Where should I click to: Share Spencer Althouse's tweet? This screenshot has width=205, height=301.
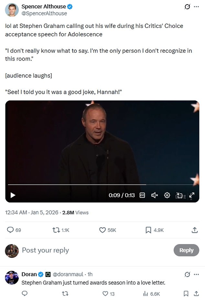[195, 230]
